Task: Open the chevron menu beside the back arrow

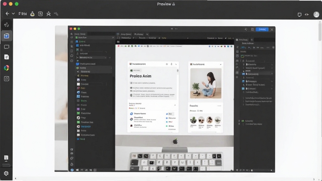Action: (x=13, y=14)
